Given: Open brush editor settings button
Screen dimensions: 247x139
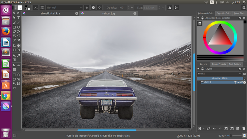Looking at the screenshot, I should [36, 8].
